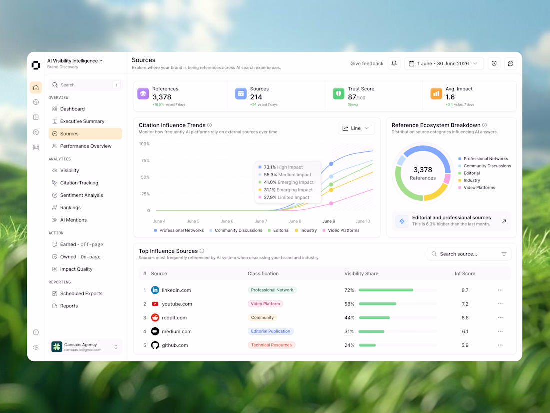Click the shield icon in header
The width and height of the screenshot is (550, 413).
(494, 63)
